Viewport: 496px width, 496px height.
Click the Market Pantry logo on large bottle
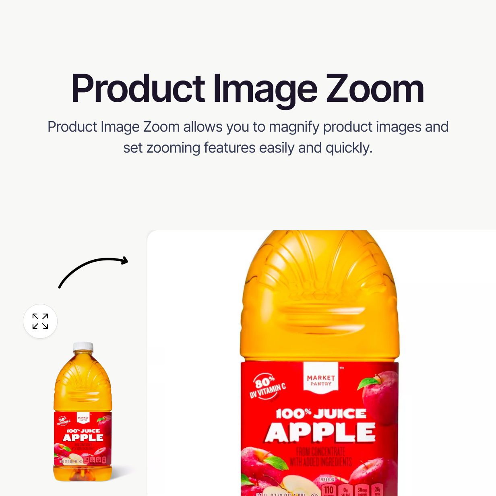(321, 378)
